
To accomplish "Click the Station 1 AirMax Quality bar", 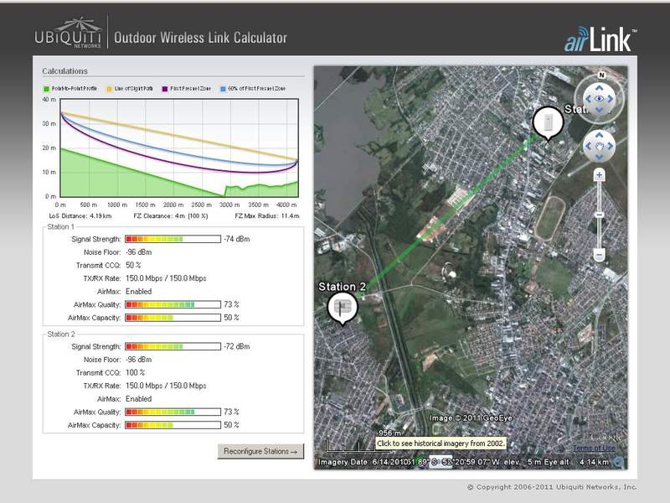I will [173, 304].
